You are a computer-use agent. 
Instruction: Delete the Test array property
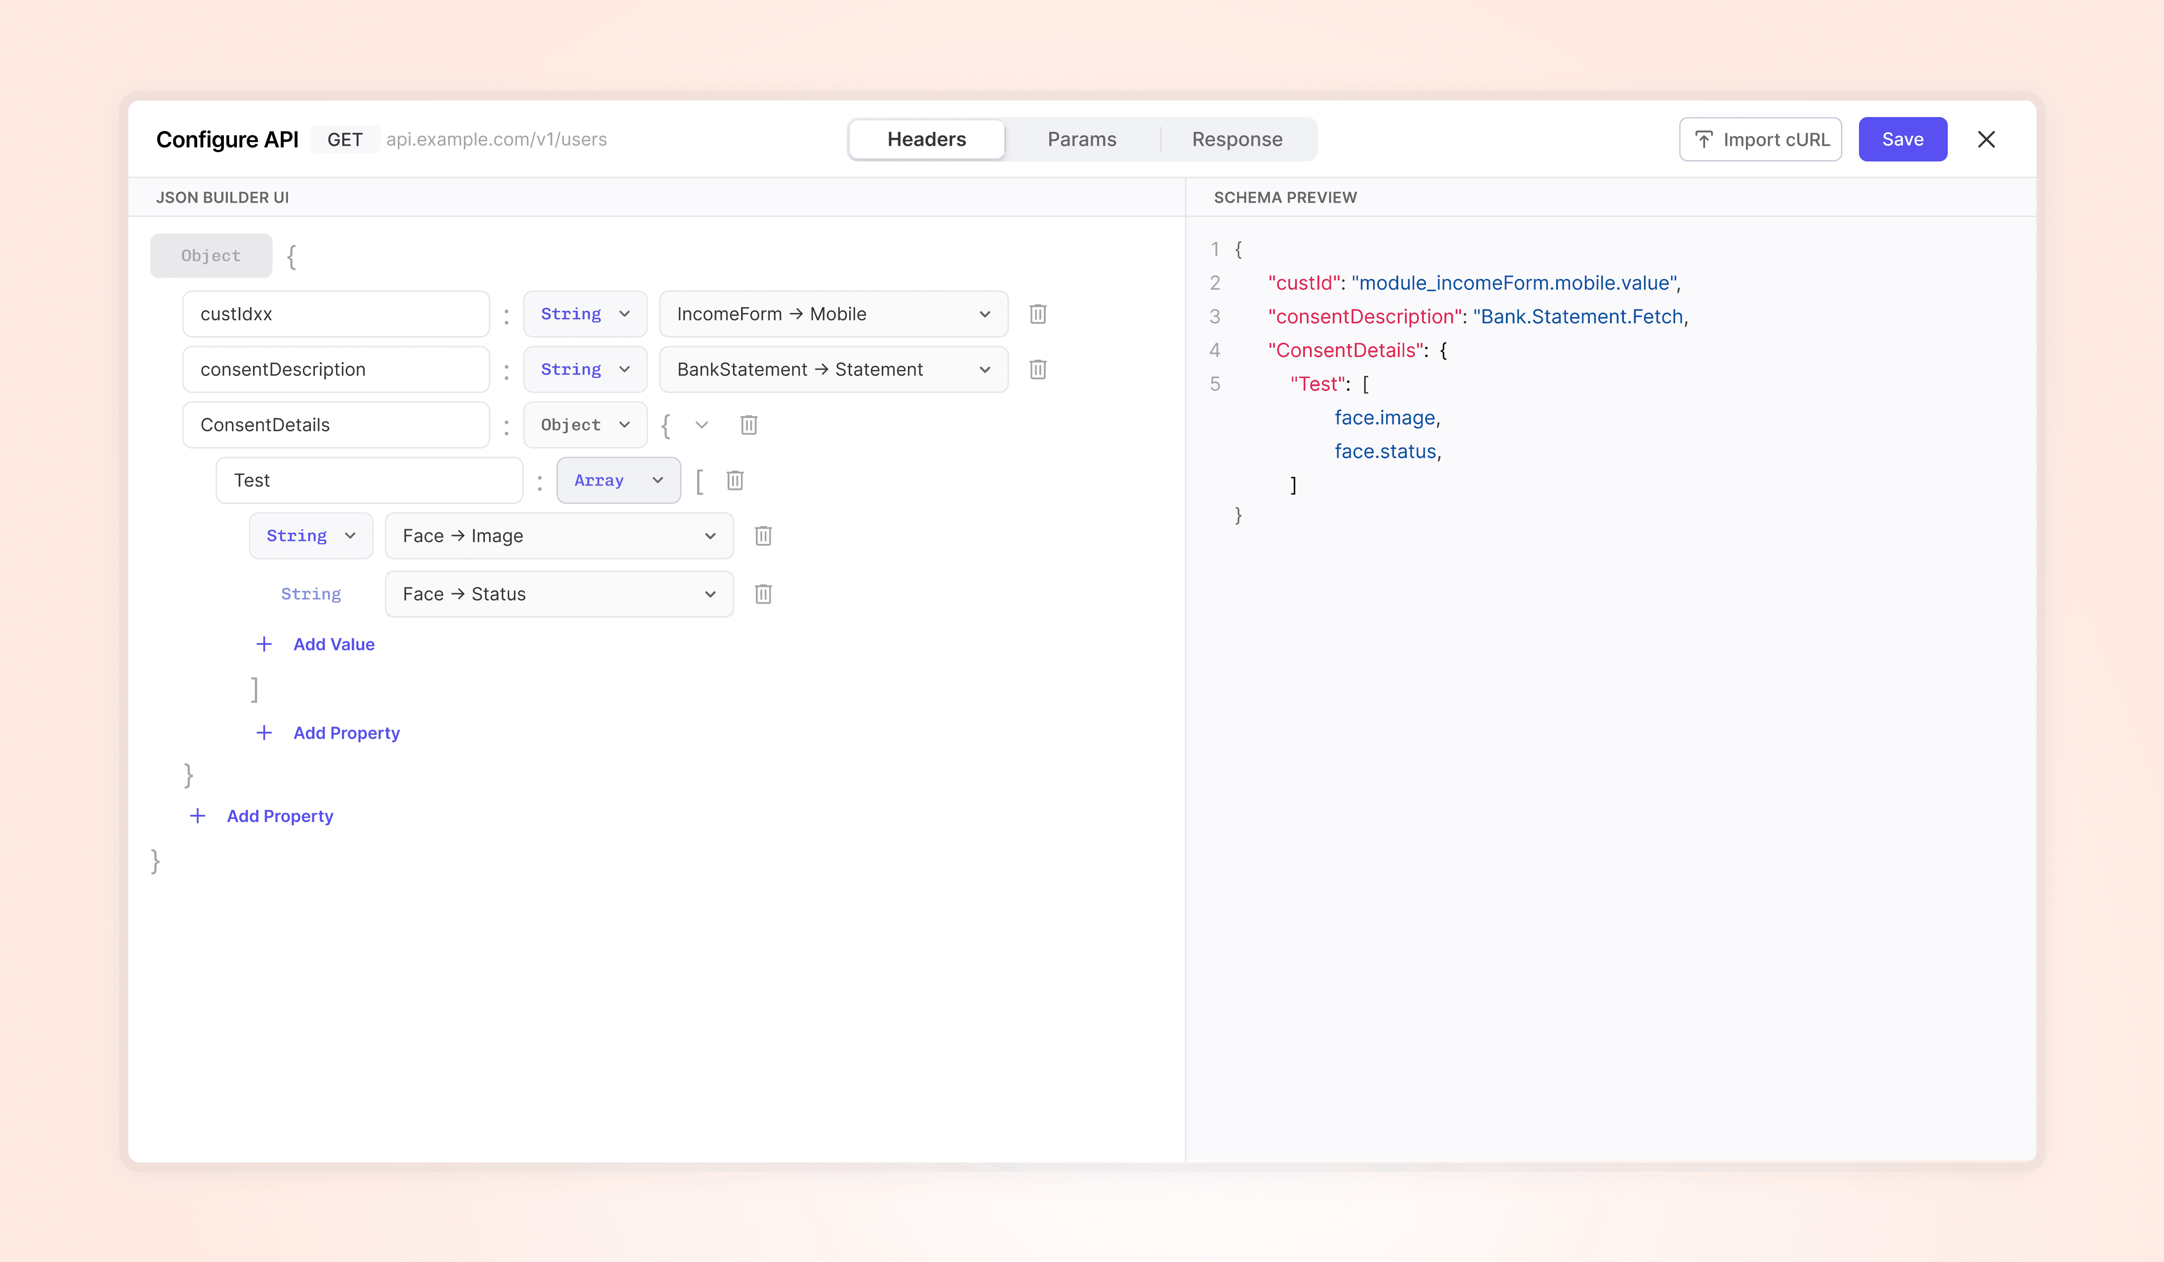pos(735,481)
